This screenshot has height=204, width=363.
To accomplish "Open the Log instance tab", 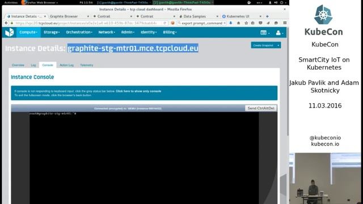I will (33, 65).
